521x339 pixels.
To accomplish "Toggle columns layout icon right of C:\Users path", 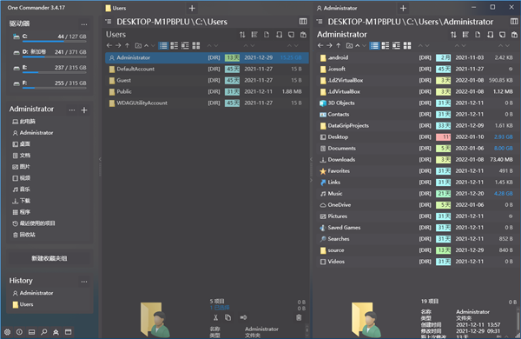I will [x=303, y=21].
